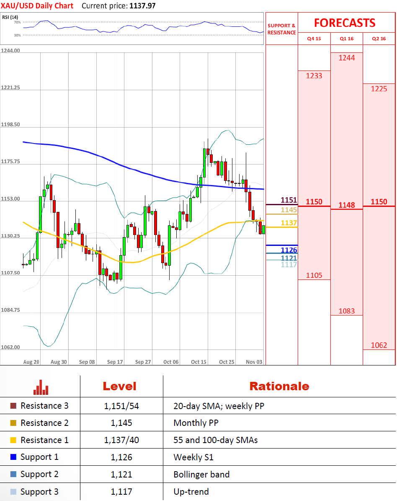Click the red bar chart icon in table header
This screenshot has height=501, width=397.
[x=41, y=387]
